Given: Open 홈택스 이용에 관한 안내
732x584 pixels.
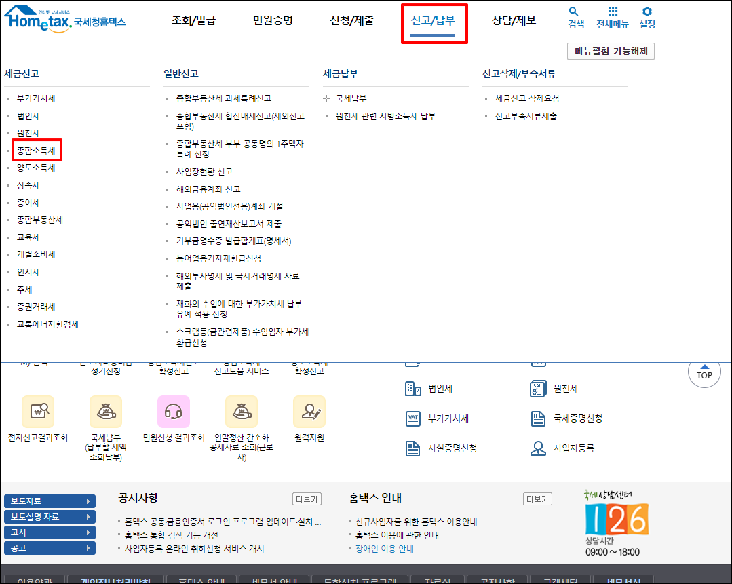Looking at the screenshot, I should [x=397, y=535].
